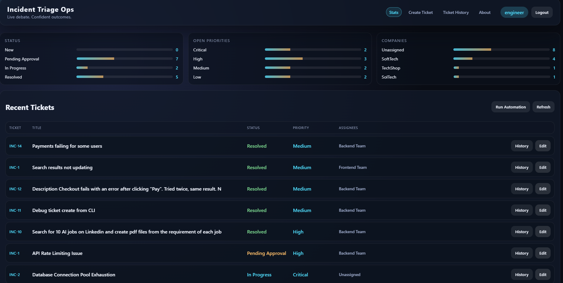Refresh the recent tickets list
This screenshot has width=563, height=283.
[543, 107]
